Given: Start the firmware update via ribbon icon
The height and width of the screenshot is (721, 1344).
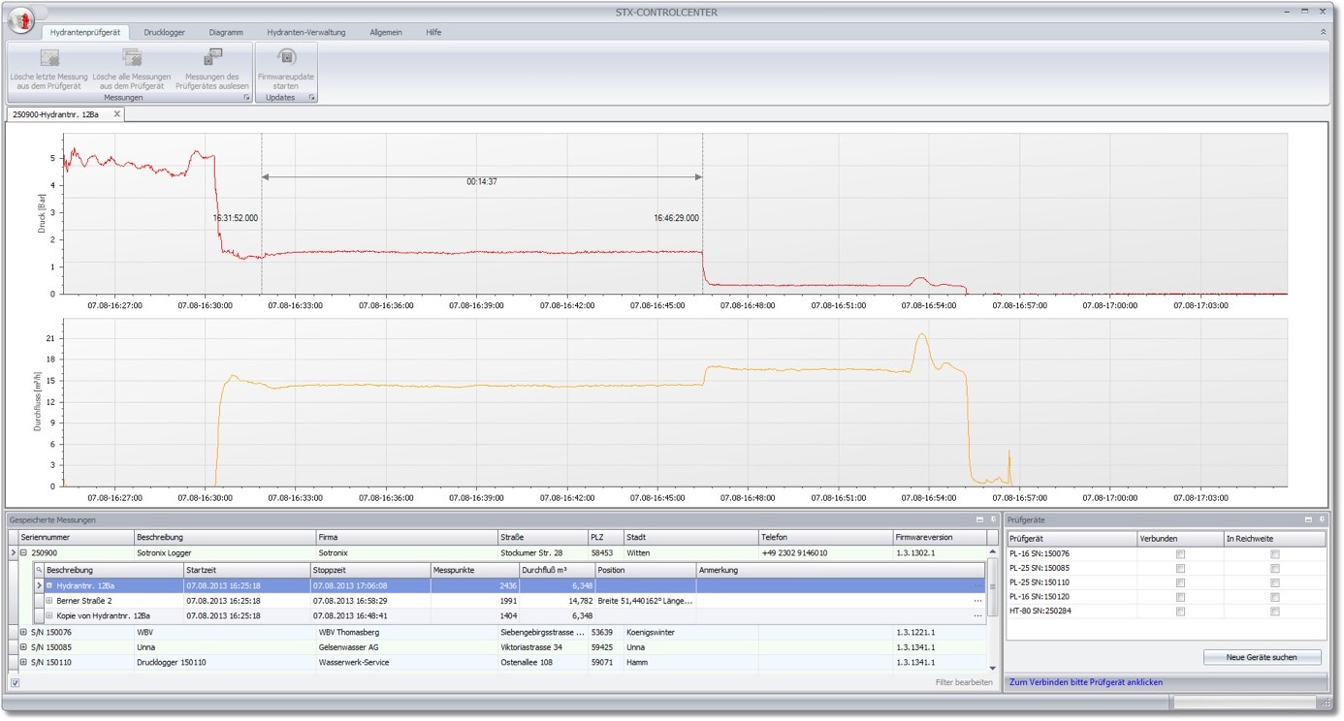Looking at the screenshot, I should [x=286, y=58].
